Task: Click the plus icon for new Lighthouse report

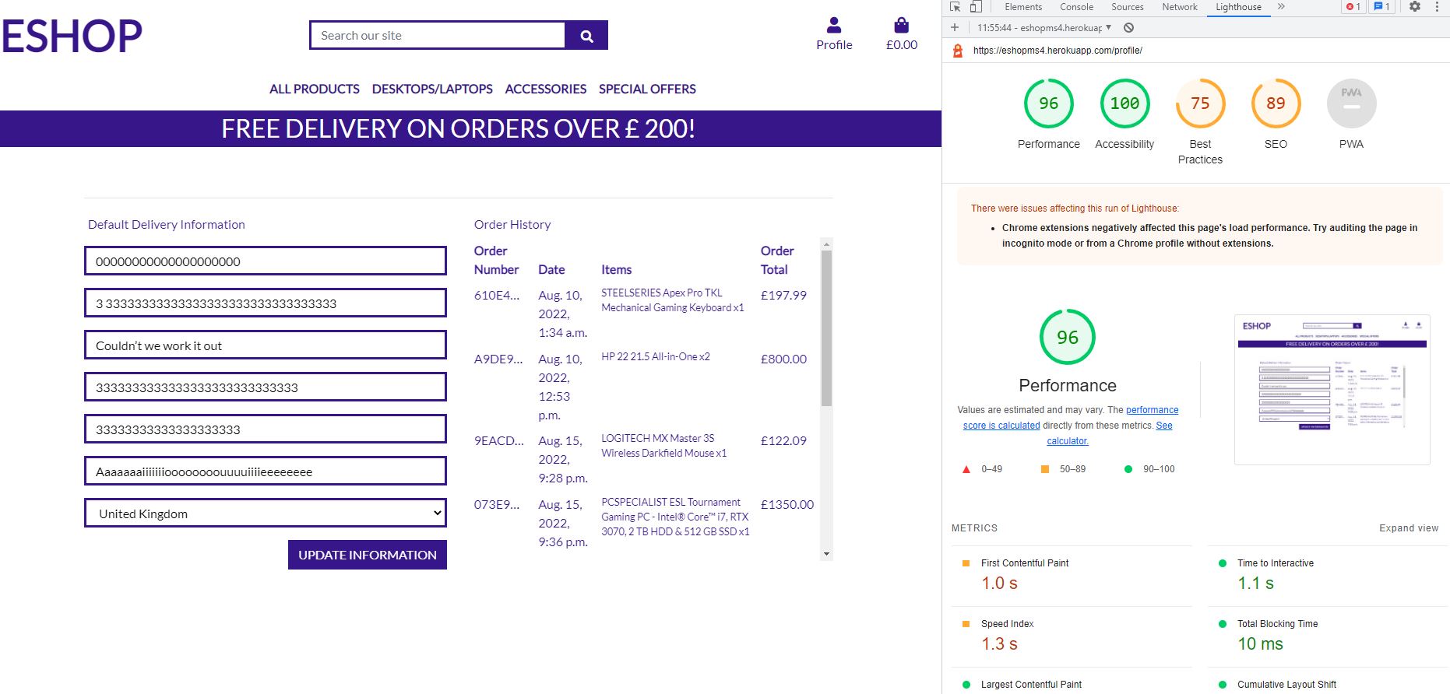Action: coord(955,28)
